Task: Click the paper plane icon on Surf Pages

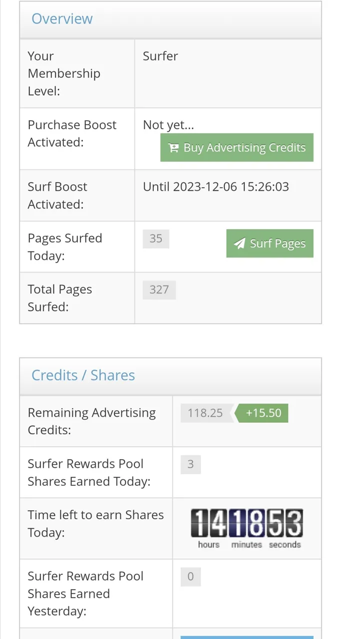Action: tap(240, 244)
